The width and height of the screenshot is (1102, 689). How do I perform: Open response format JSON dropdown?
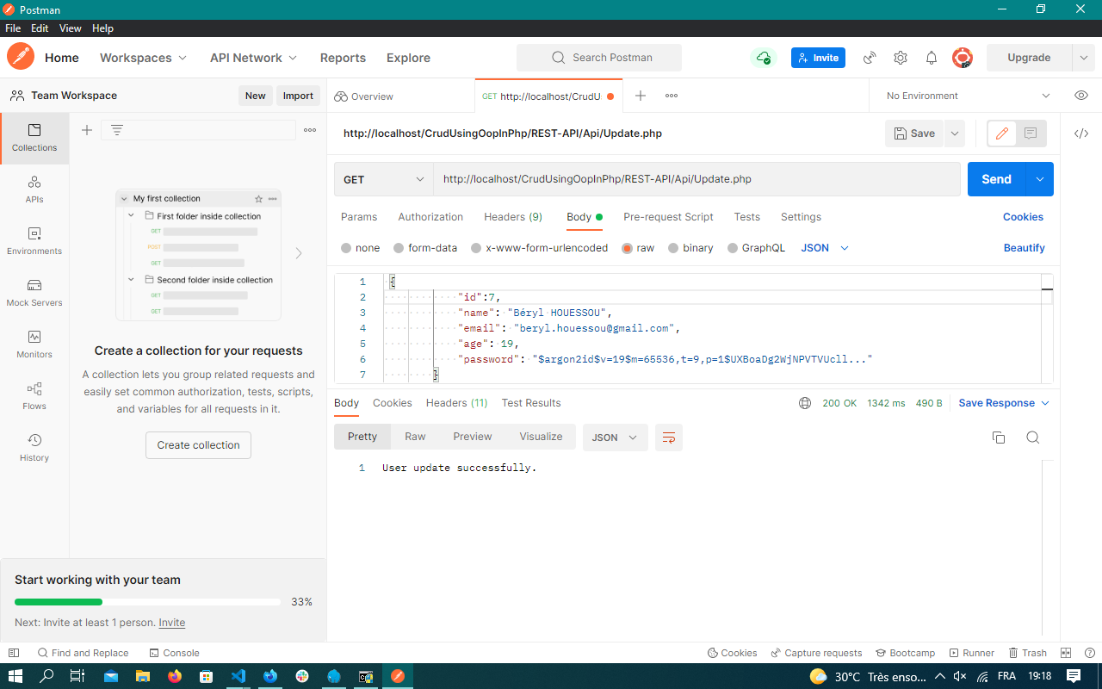(x=616, y=438)
